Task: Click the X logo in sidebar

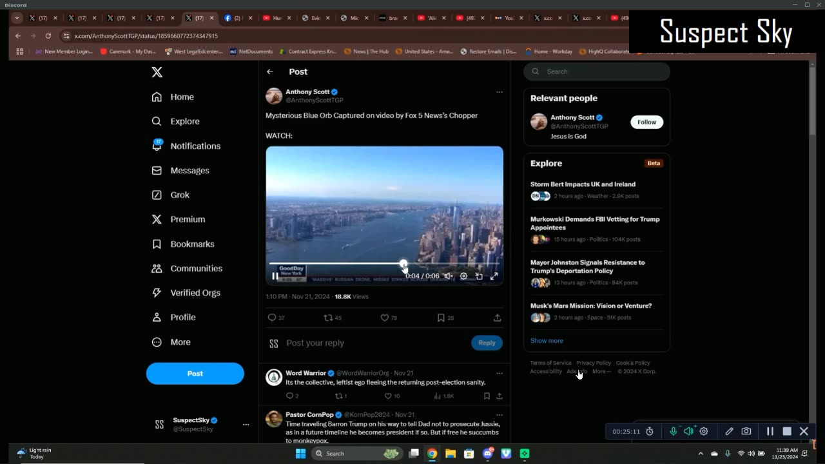Action: [x=157, y=72]
